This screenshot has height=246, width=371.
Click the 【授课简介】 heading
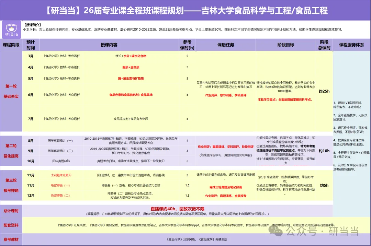coord(32,25)
